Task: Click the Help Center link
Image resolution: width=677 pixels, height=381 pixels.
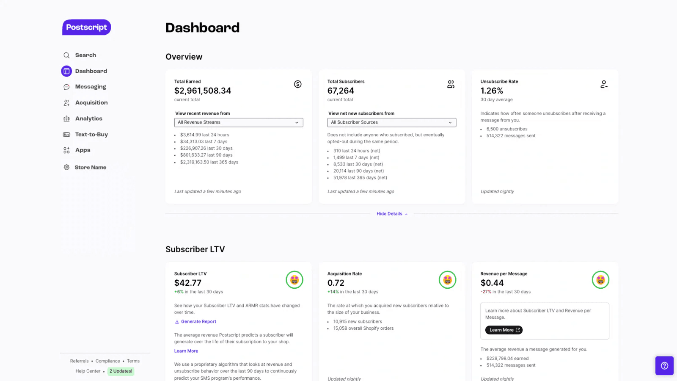Action: tap(88, 371)
